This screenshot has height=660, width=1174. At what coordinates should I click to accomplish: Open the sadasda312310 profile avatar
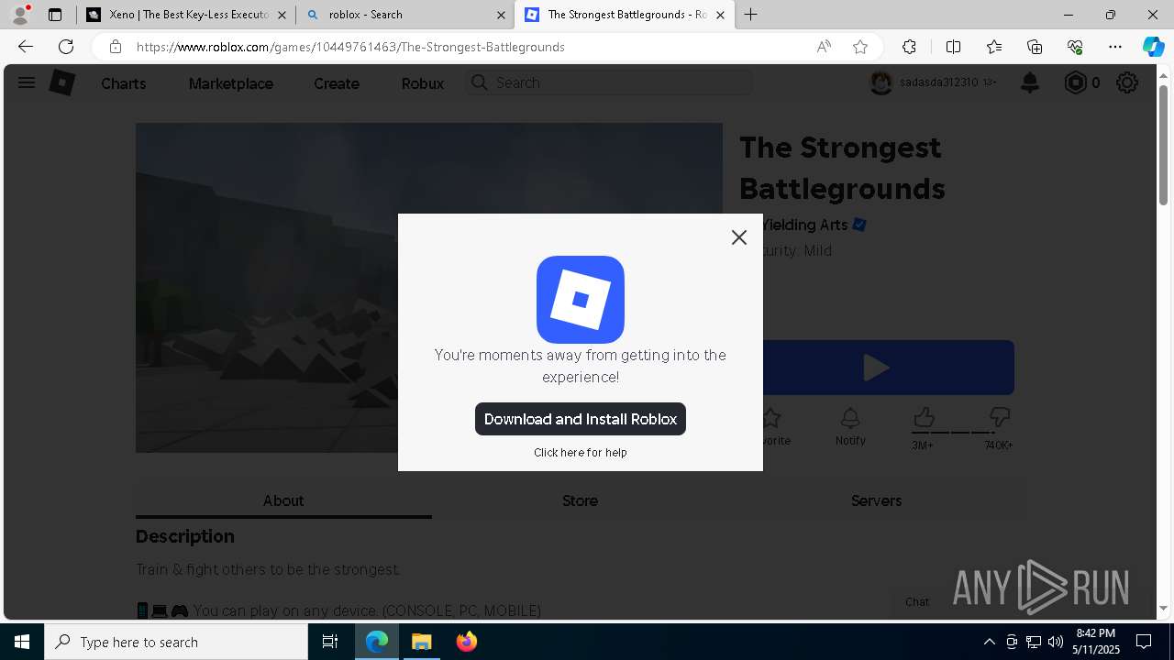pyautogui.click(x=881, y=82)
